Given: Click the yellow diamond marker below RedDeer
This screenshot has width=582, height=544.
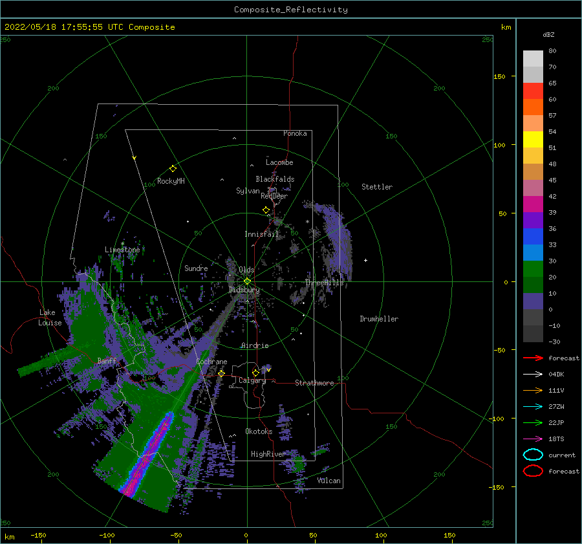Looking at the screenshot, I should [x=266, y=210].
